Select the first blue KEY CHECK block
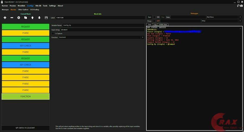The image size is (244, 132). (x=25, y=46)
